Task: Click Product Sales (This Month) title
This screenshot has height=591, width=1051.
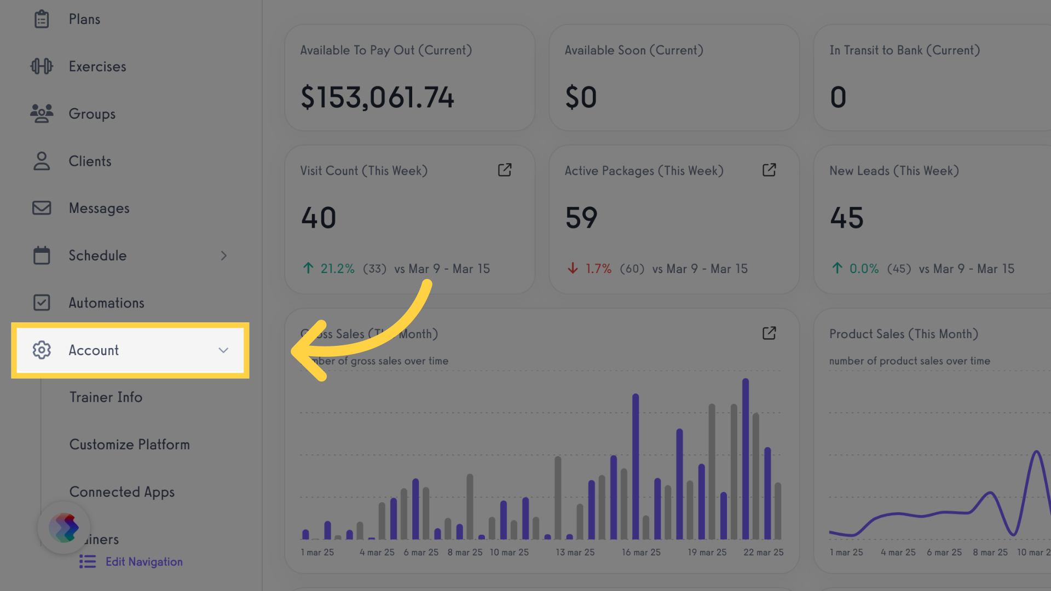Action: click(904, 334)
